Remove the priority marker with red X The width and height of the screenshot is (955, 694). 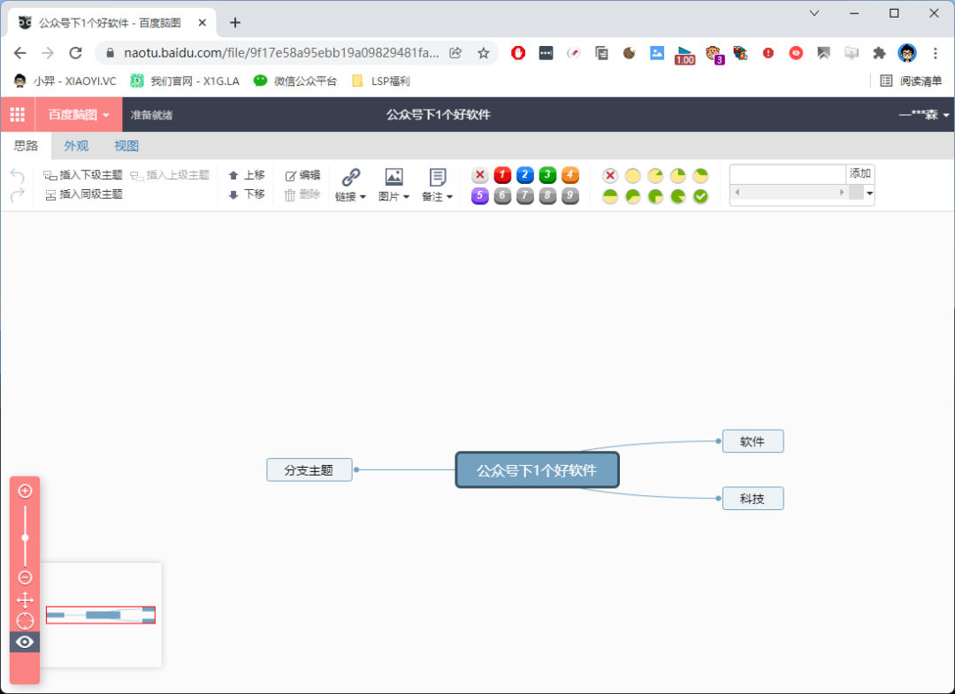480,175
